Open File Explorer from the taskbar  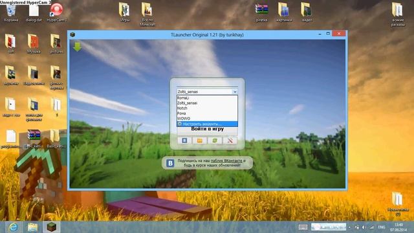pyautogui.click(x=33, y=227)
